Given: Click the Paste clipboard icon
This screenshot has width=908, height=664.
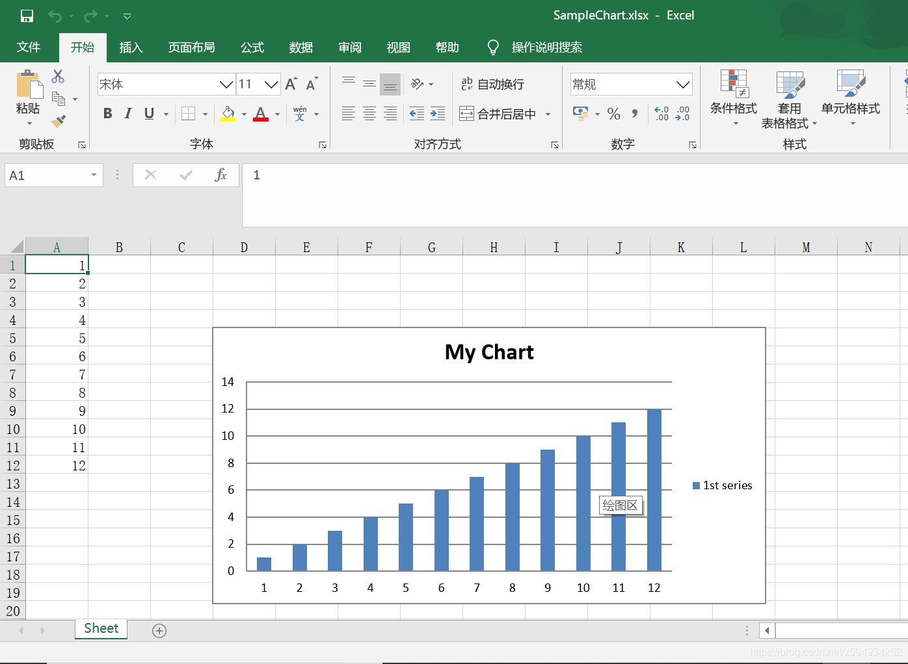Looking at the screenshot, I should [29, 84].
